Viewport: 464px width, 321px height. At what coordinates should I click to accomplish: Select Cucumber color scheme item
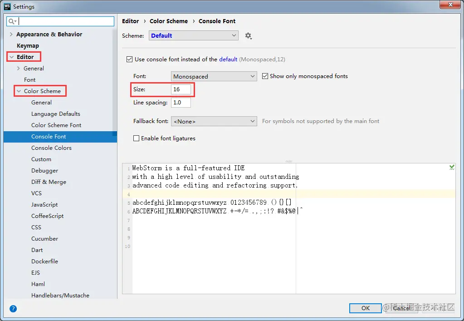click(x=45, y=239)
